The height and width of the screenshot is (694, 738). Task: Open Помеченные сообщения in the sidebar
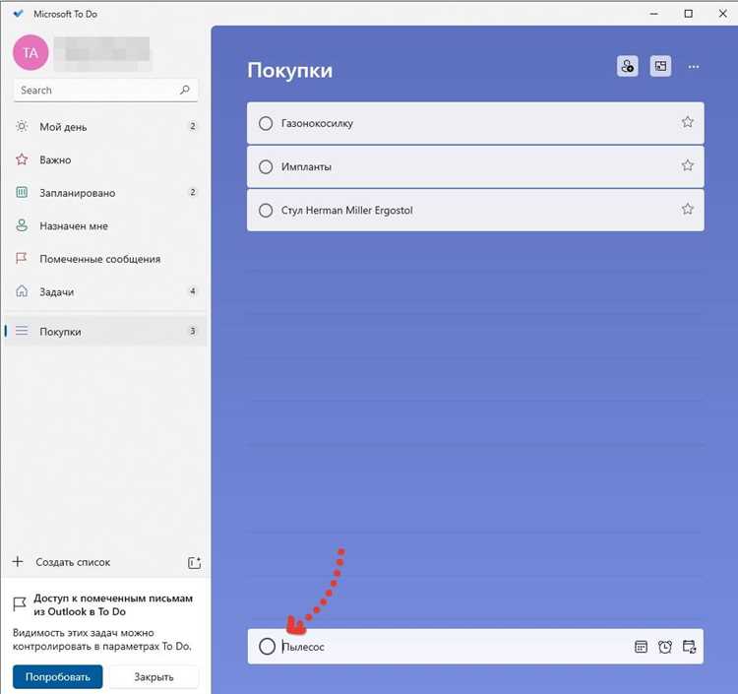point(106,259)
